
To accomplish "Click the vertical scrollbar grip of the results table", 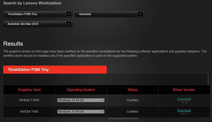I will [x=208, y=80].
